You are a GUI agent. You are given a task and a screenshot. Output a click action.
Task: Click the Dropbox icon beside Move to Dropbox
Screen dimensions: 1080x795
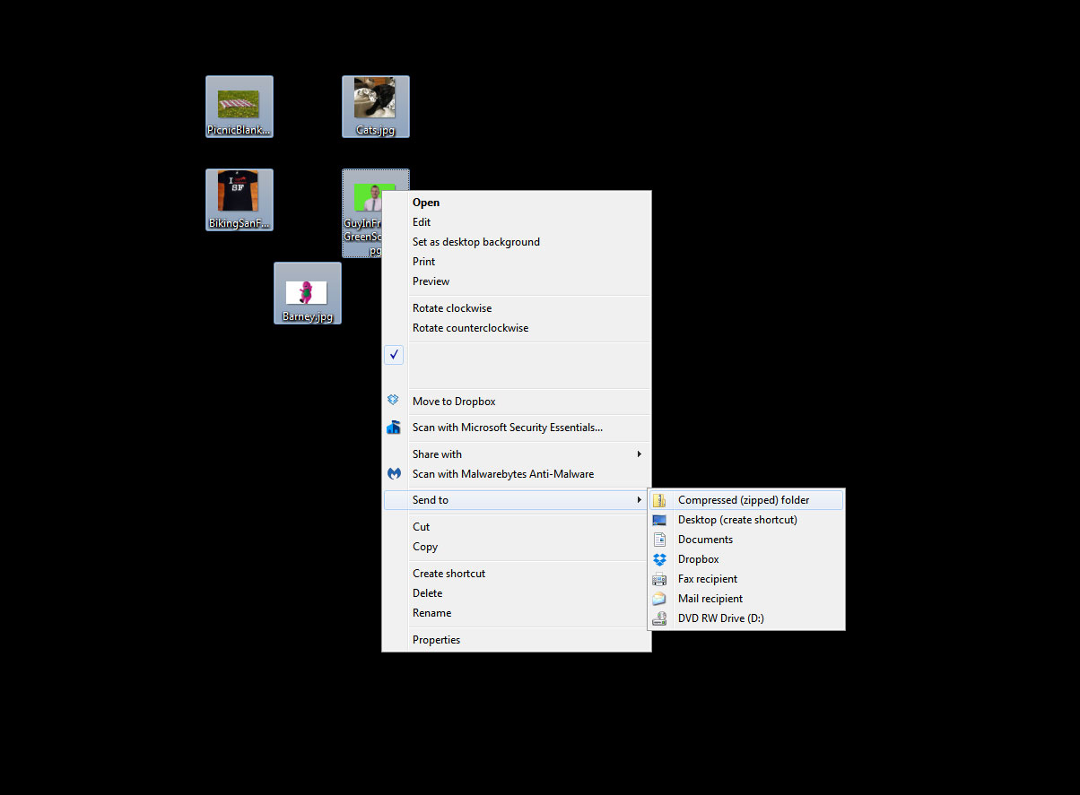coord(393,401)
